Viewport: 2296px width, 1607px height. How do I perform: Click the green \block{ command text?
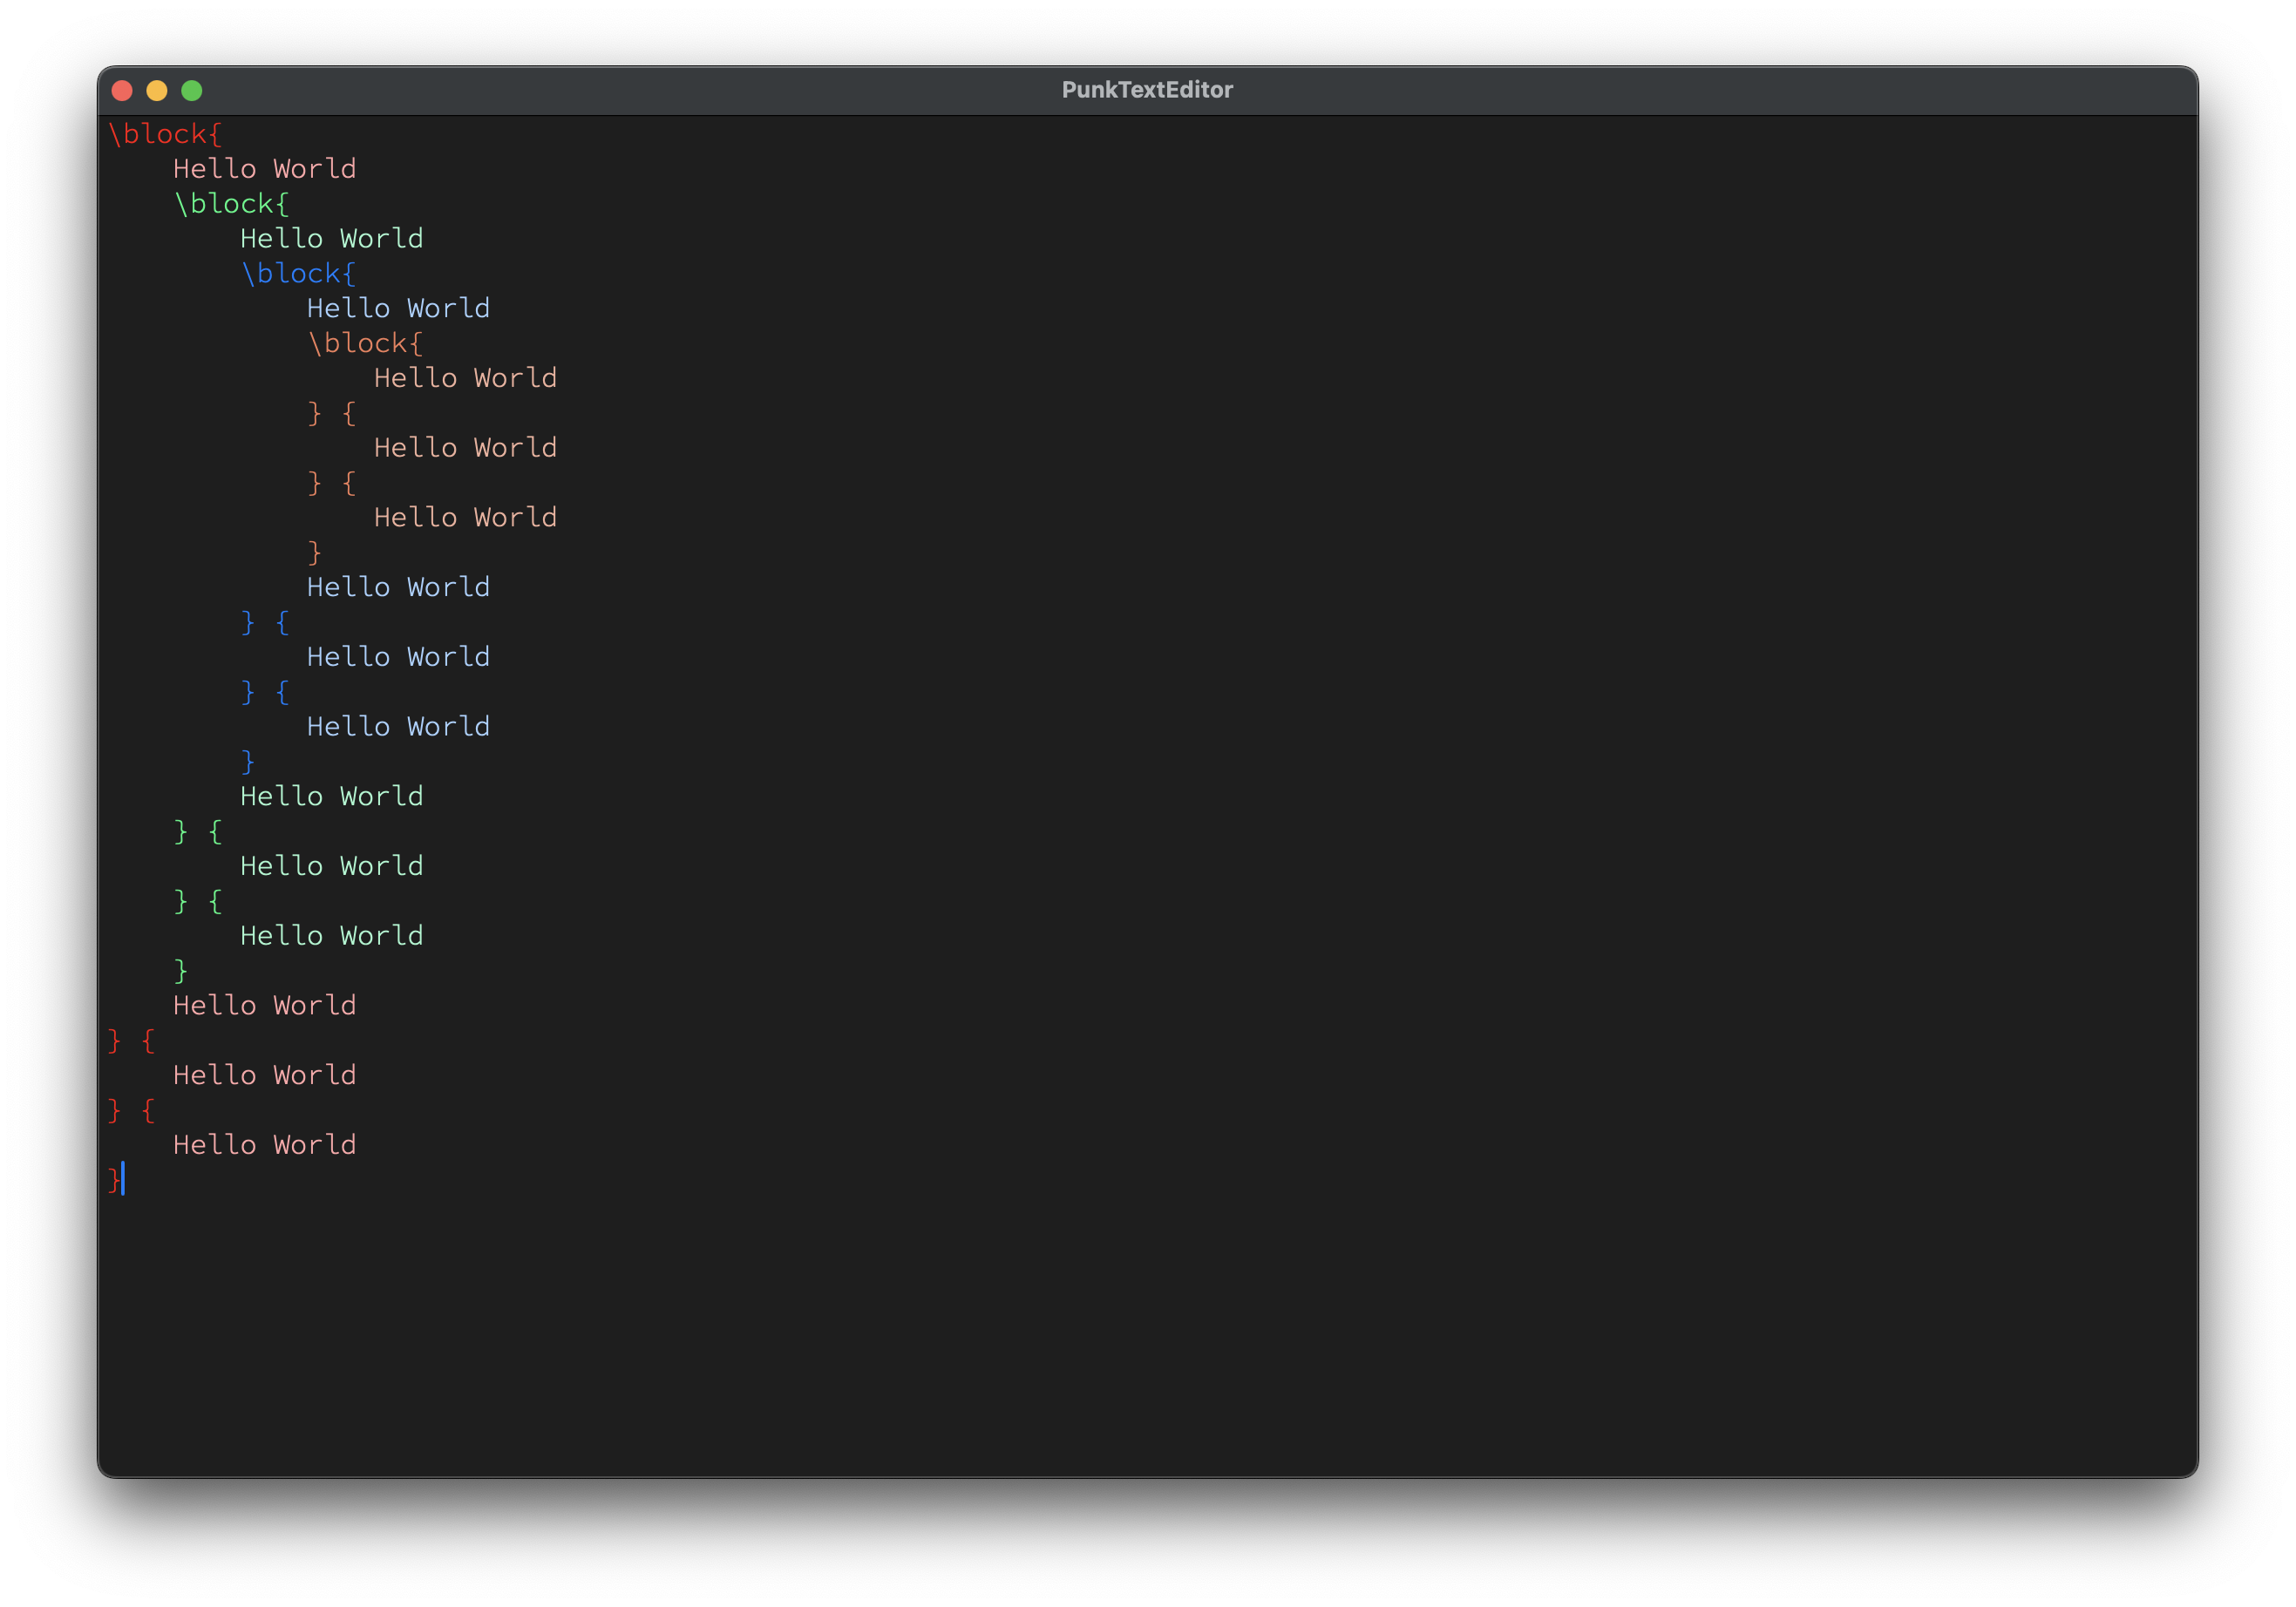coord(231,204)
